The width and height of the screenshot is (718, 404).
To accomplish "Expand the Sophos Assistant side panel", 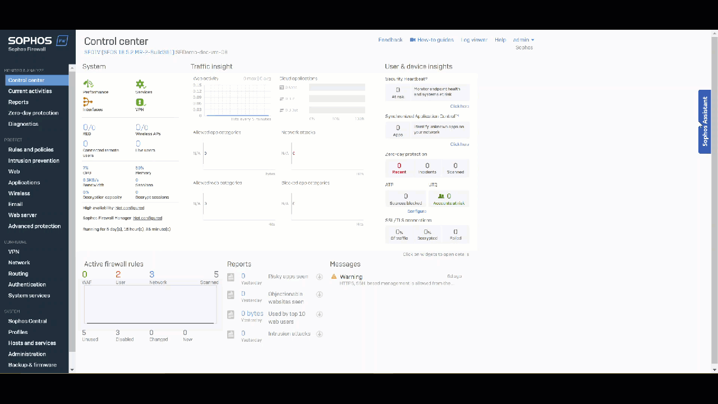I will click(705, 121).
